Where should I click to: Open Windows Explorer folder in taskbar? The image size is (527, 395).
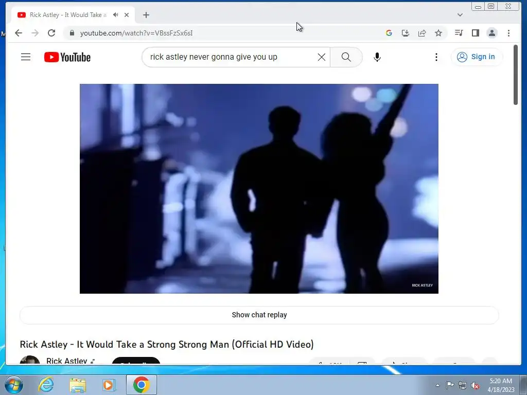78,385
